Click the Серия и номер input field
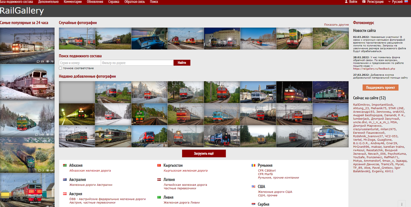Screen dimensions: 411x207 80,63
